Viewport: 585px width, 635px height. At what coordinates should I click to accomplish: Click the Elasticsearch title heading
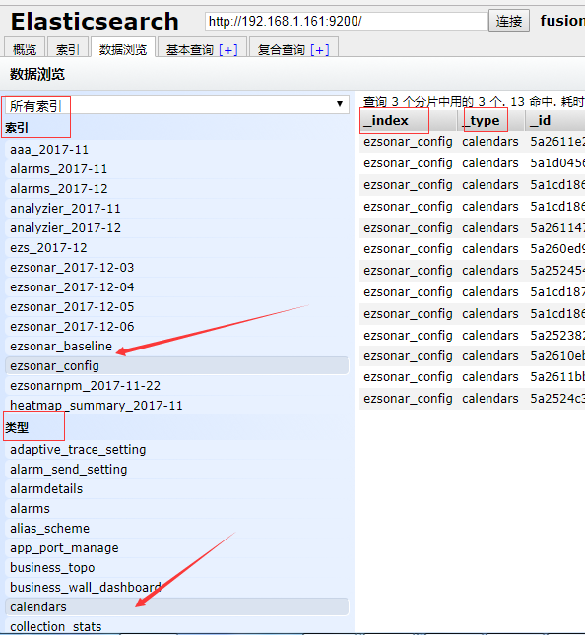[95, 21]
